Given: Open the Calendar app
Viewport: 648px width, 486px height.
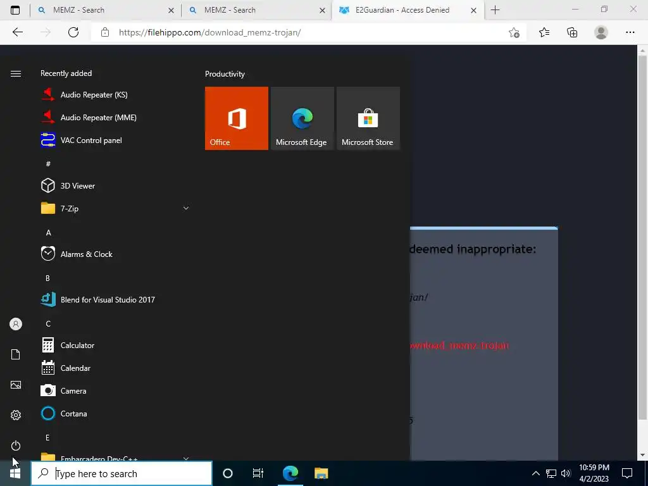Looking at the screenshot, I should [115, 368].
